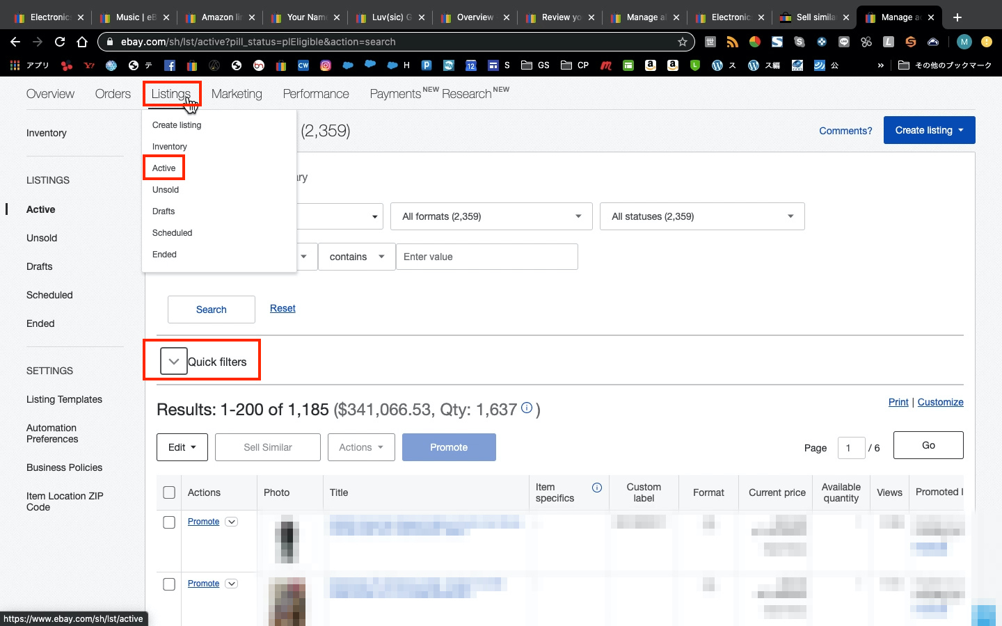This screenshot has width=1002, height=626.
Task: Open the Edit dropdown button
Action: coord(182,447)
